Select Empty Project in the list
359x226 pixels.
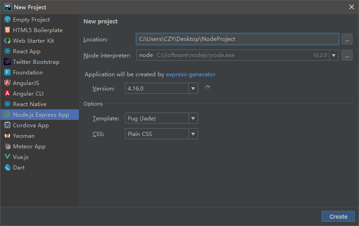[x=31, y=20]
